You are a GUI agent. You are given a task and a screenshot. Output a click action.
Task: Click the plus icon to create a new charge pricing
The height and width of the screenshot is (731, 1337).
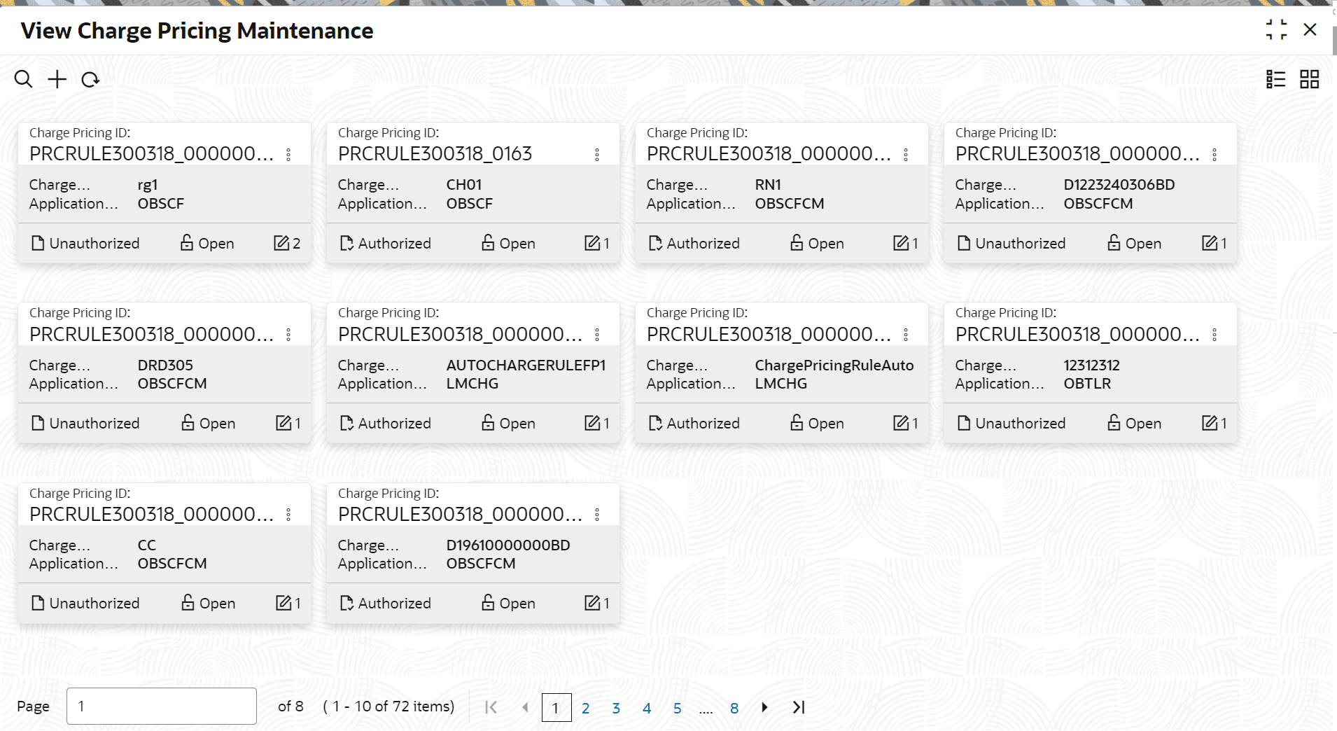pos(57,79)
